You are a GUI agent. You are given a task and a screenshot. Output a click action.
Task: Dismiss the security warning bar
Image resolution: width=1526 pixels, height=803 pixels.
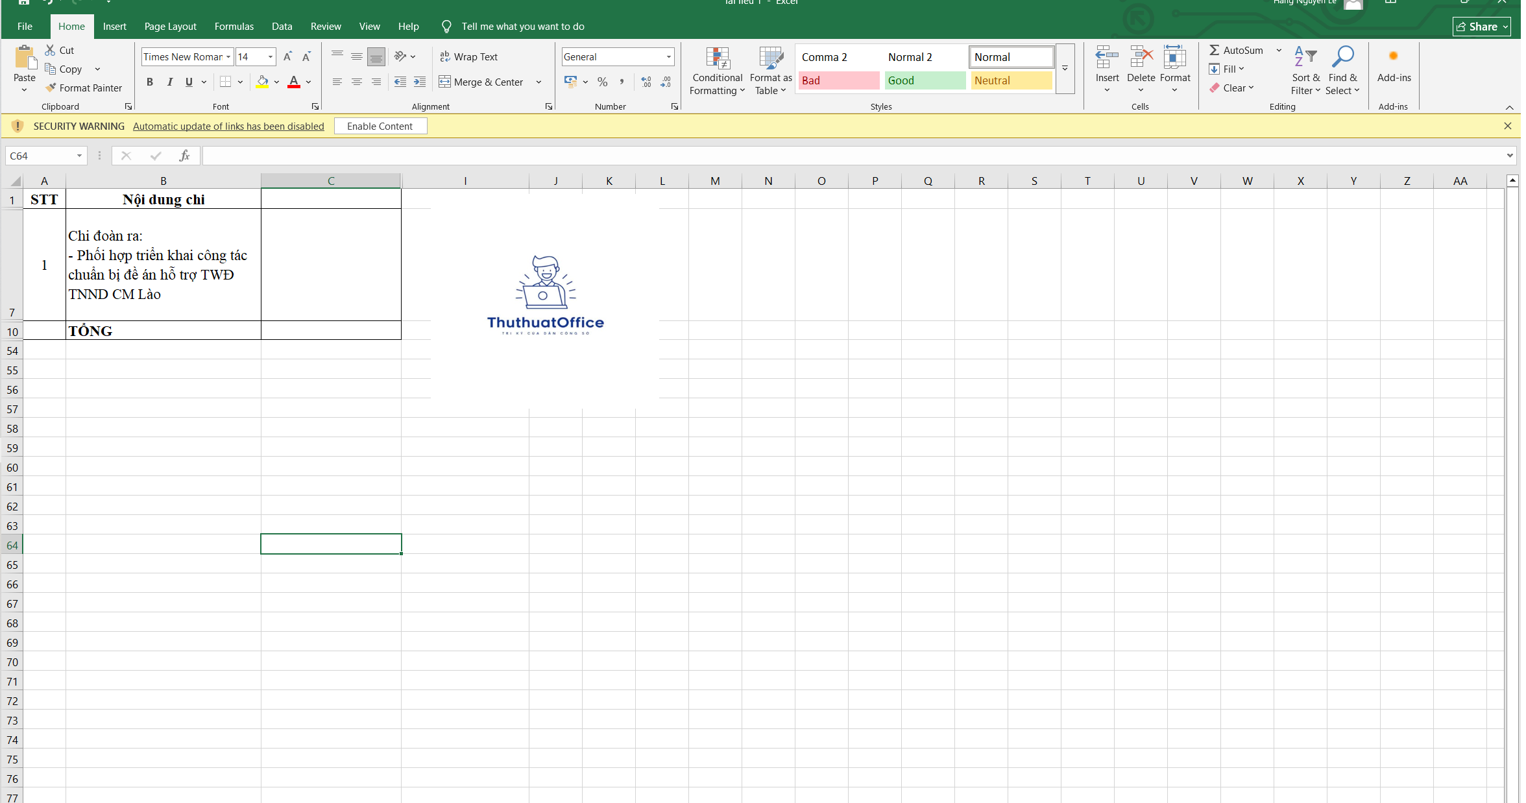1507,126
